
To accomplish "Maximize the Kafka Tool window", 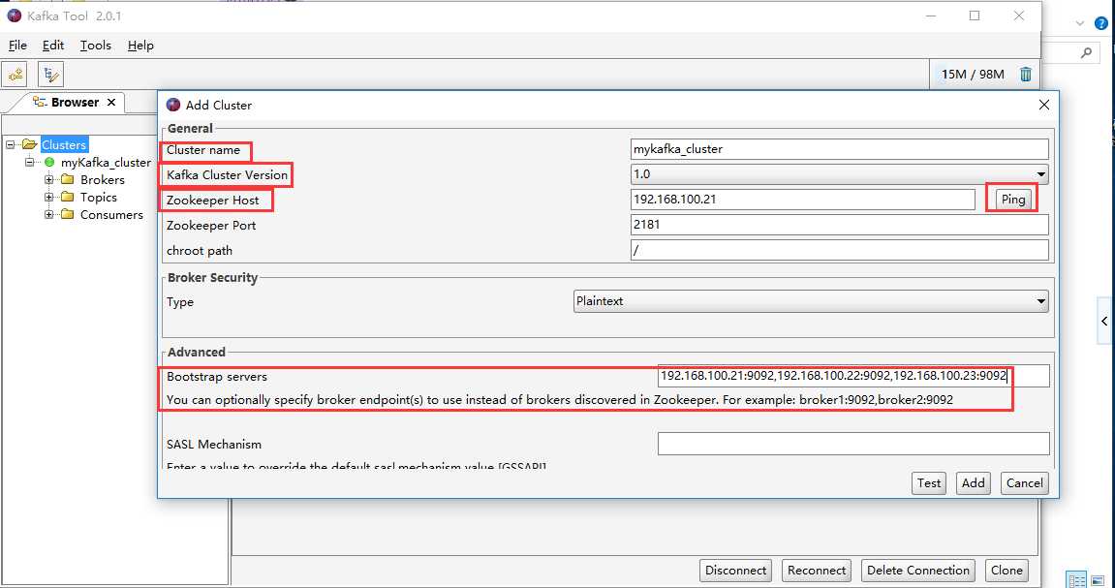I will pos(975,15).
